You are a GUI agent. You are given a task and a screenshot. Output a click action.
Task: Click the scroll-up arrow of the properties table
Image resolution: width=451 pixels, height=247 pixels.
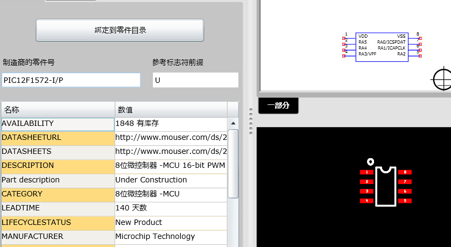pos(233,123)
